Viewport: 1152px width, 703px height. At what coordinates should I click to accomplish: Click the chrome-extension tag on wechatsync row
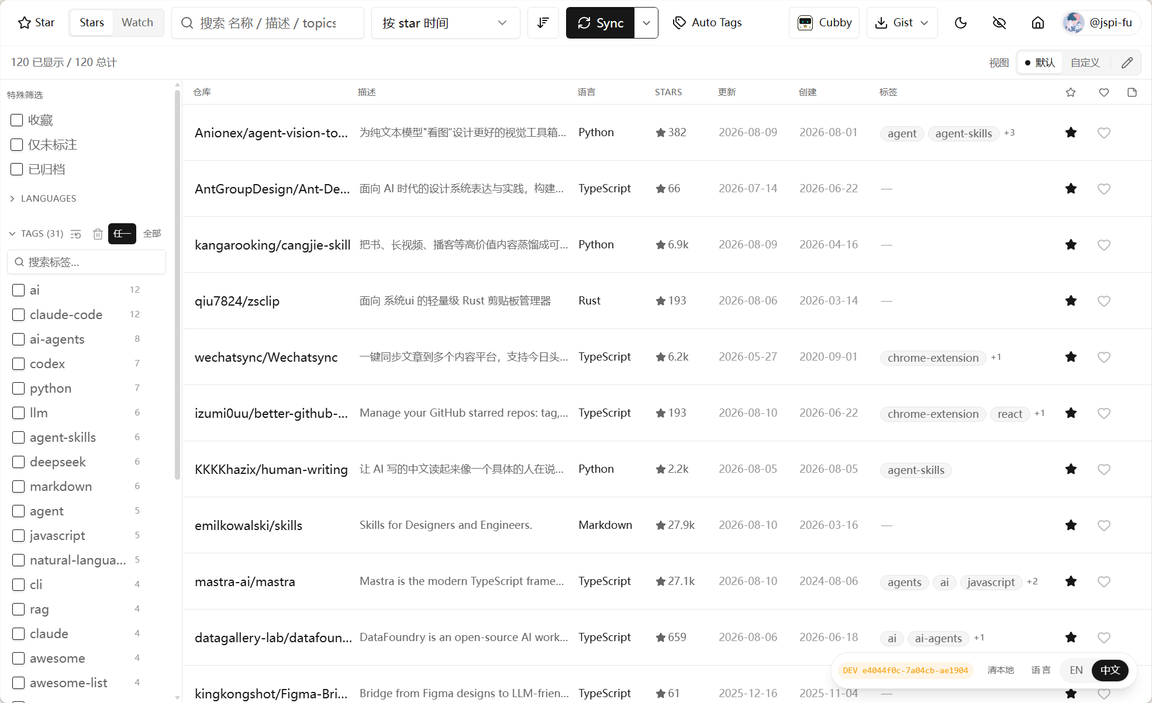(x=933, y=358)
